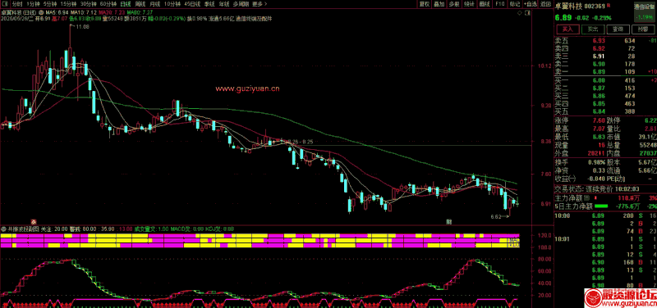Click the 复权 adjustment button

pyautogui.click(x=425, y=4)
